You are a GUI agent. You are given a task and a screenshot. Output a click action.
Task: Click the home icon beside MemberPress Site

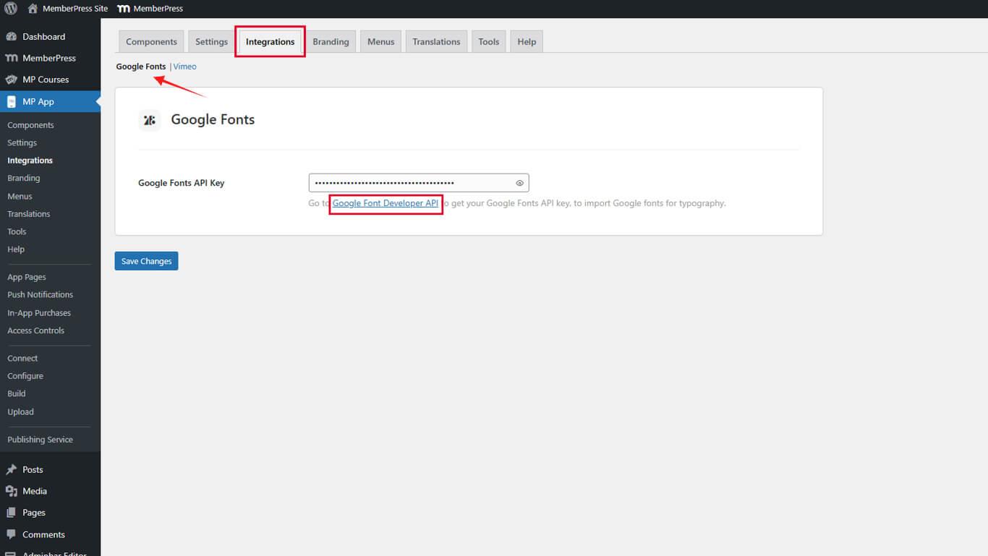tap(33, 9)
